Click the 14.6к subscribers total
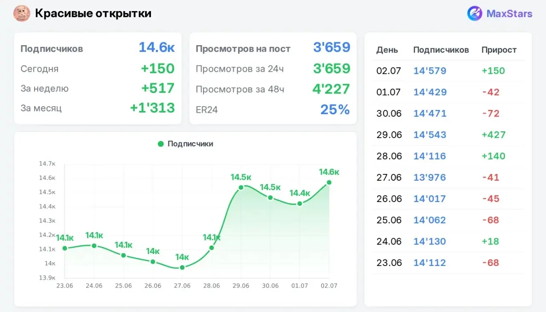 157,47
